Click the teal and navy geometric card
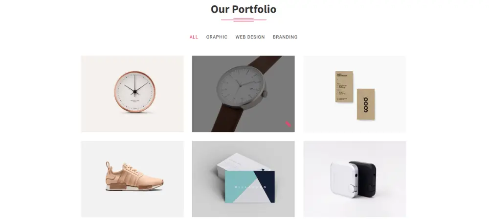This screenshot has height=219, width=489. pyautogui.click(x=250, y=187)
